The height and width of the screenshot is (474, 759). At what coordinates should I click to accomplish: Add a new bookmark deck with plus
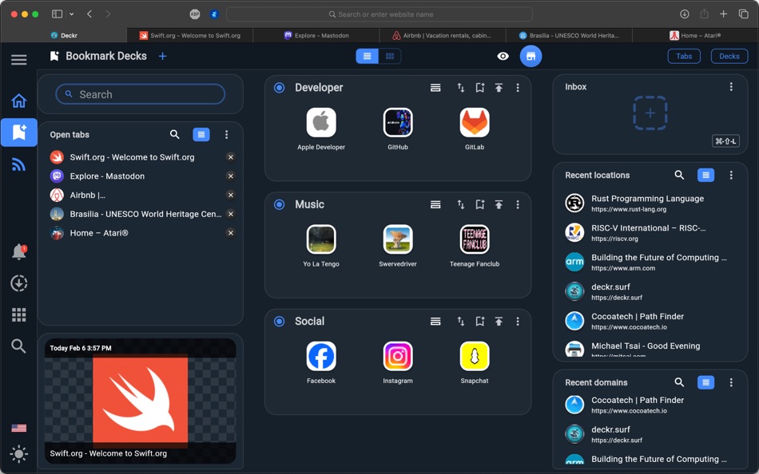pos(163,56)
